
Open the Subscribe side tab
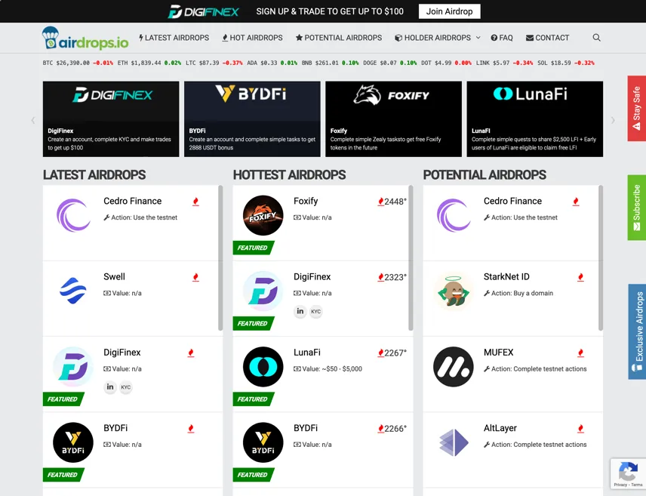(x=636, y=208)
